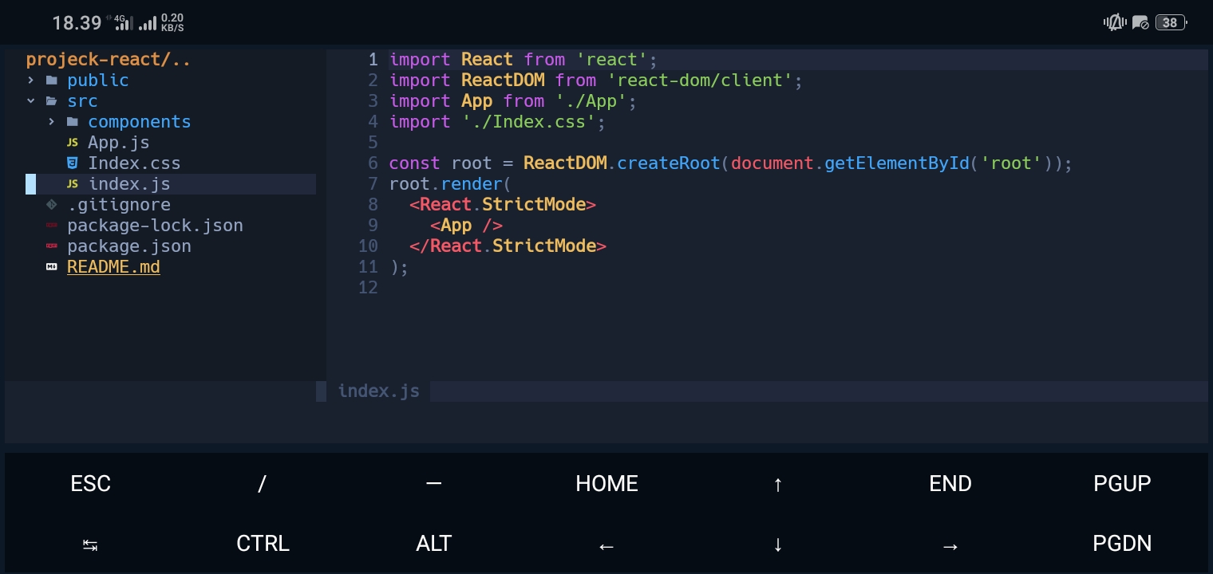The width and height of the screenshot is (1213, 574).
Task: Tap the dash key
Action: (434, 484)
